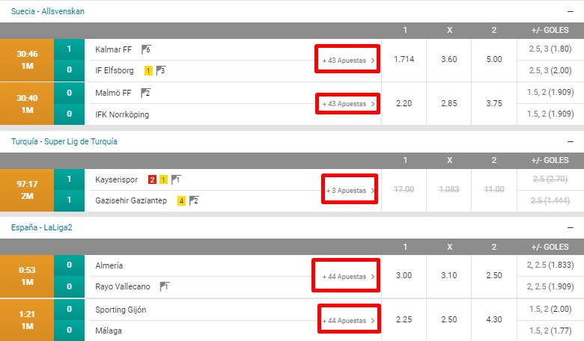Collapse the Turquía Super Lig section
This screenshot has width=584, height=341.
coord(571,141)
